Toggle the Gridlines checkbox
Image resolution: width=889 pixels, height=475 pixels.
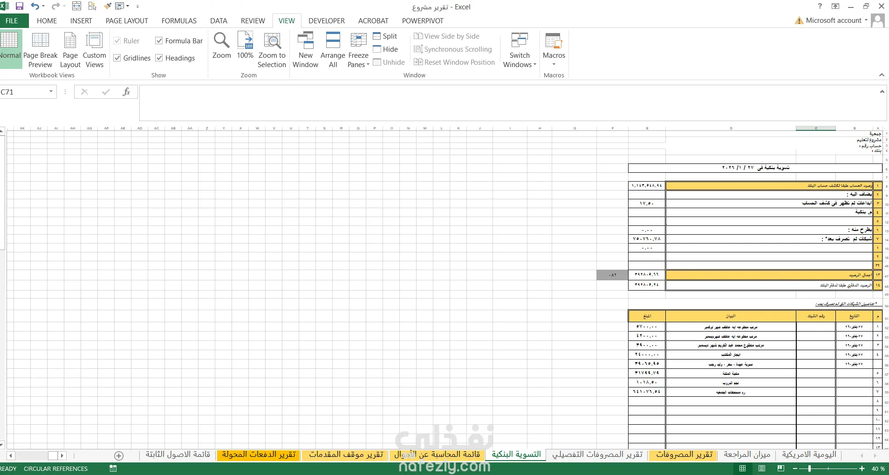click(x=117, y=58)
